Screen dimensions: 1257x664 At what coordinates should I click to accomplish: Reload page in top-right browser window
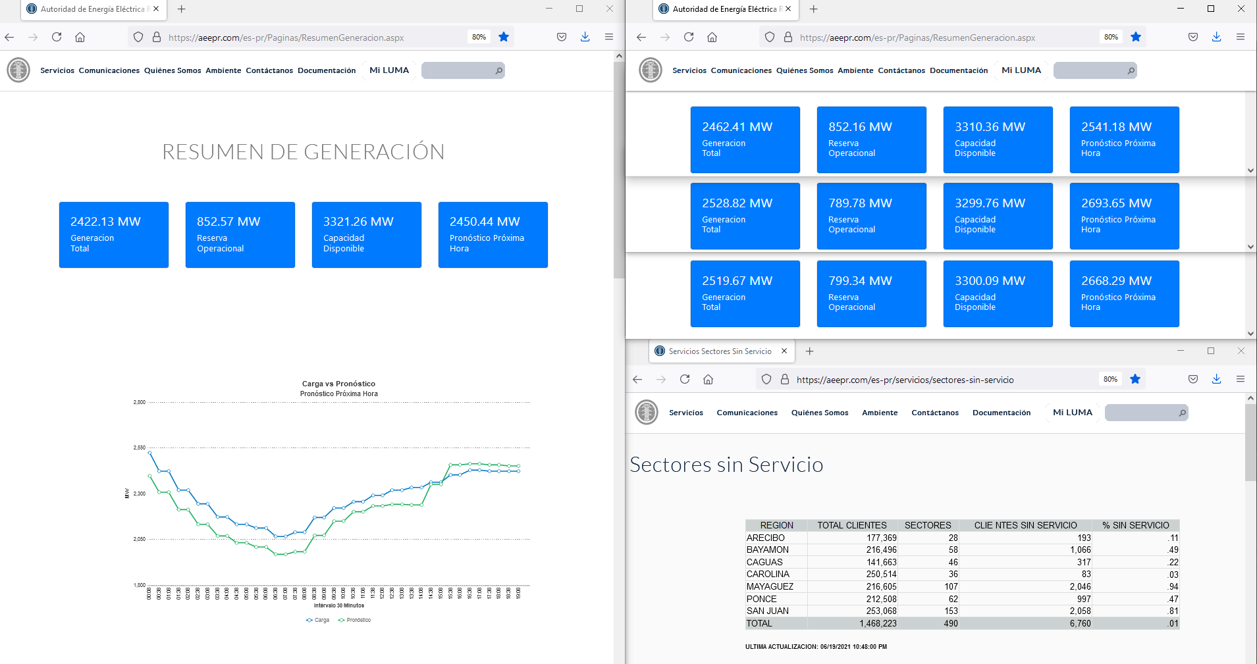(x=689, y=37)
